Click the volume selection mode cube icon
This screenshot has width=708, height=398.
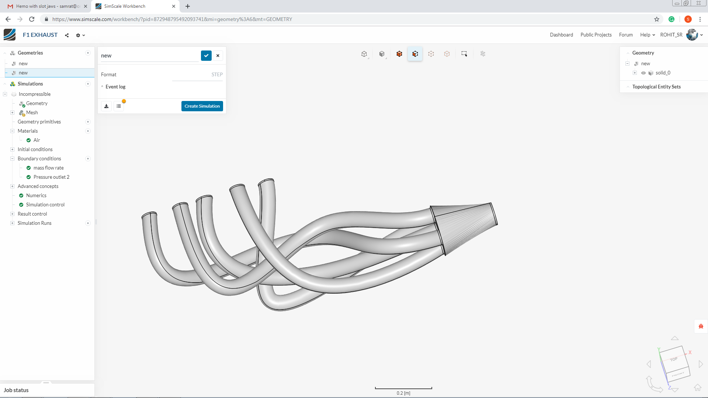coord(399,54)
